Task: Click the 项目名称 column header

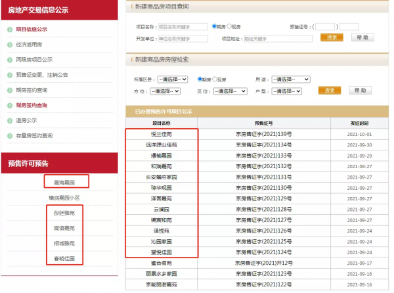Action: [x=162, y=123]
